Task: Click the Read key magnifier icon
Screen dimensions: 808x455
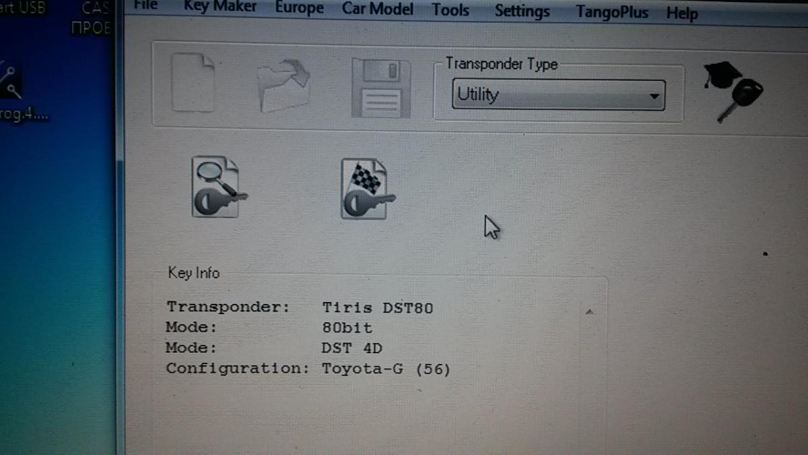Action: point(218,187)
